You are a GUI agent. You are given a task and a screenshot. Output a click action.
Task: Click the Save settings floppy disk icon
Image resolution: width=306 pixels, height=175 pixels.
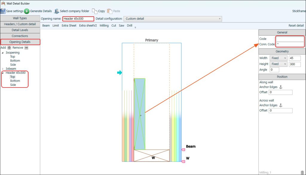(x=3, y=11)
